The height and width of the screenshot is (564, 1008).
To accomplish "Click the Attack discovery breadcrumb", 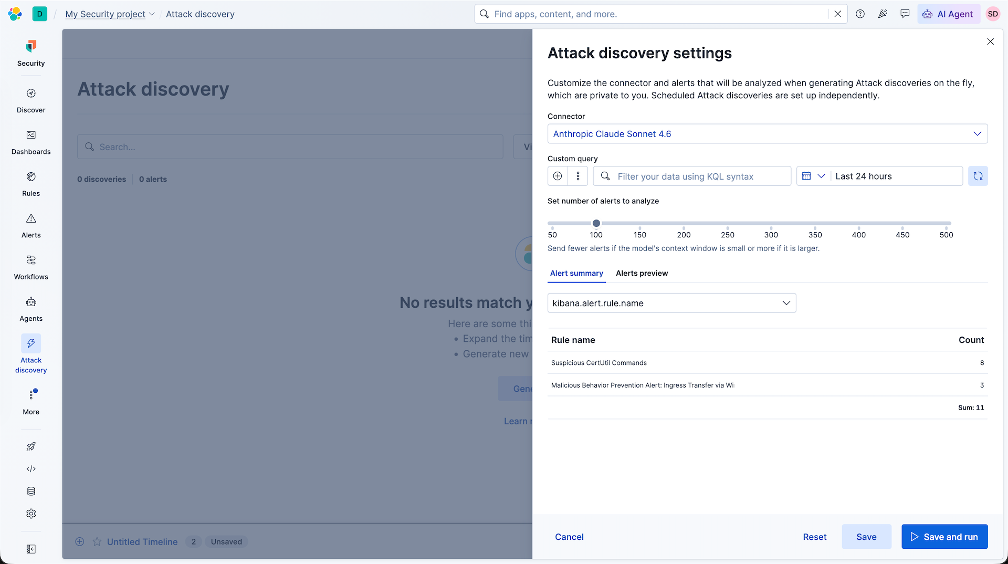I will click(x=200, y=14).
